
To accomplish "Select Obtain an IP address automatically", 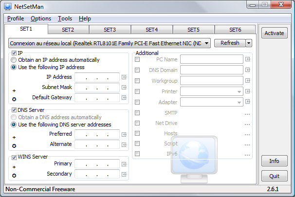I will coord(14,60).
